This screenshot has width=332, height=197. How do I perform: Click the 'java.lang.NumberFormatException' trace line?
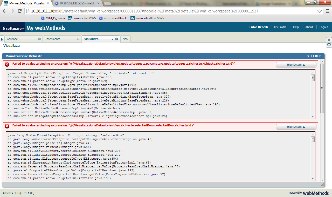(x=66, y=135)
